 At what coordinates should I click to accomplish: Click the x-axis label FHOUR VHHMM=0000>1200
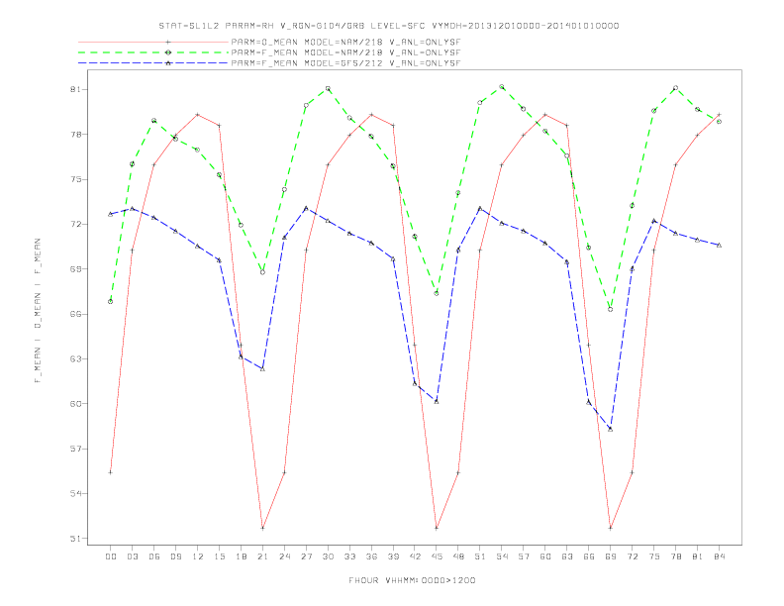412,580
